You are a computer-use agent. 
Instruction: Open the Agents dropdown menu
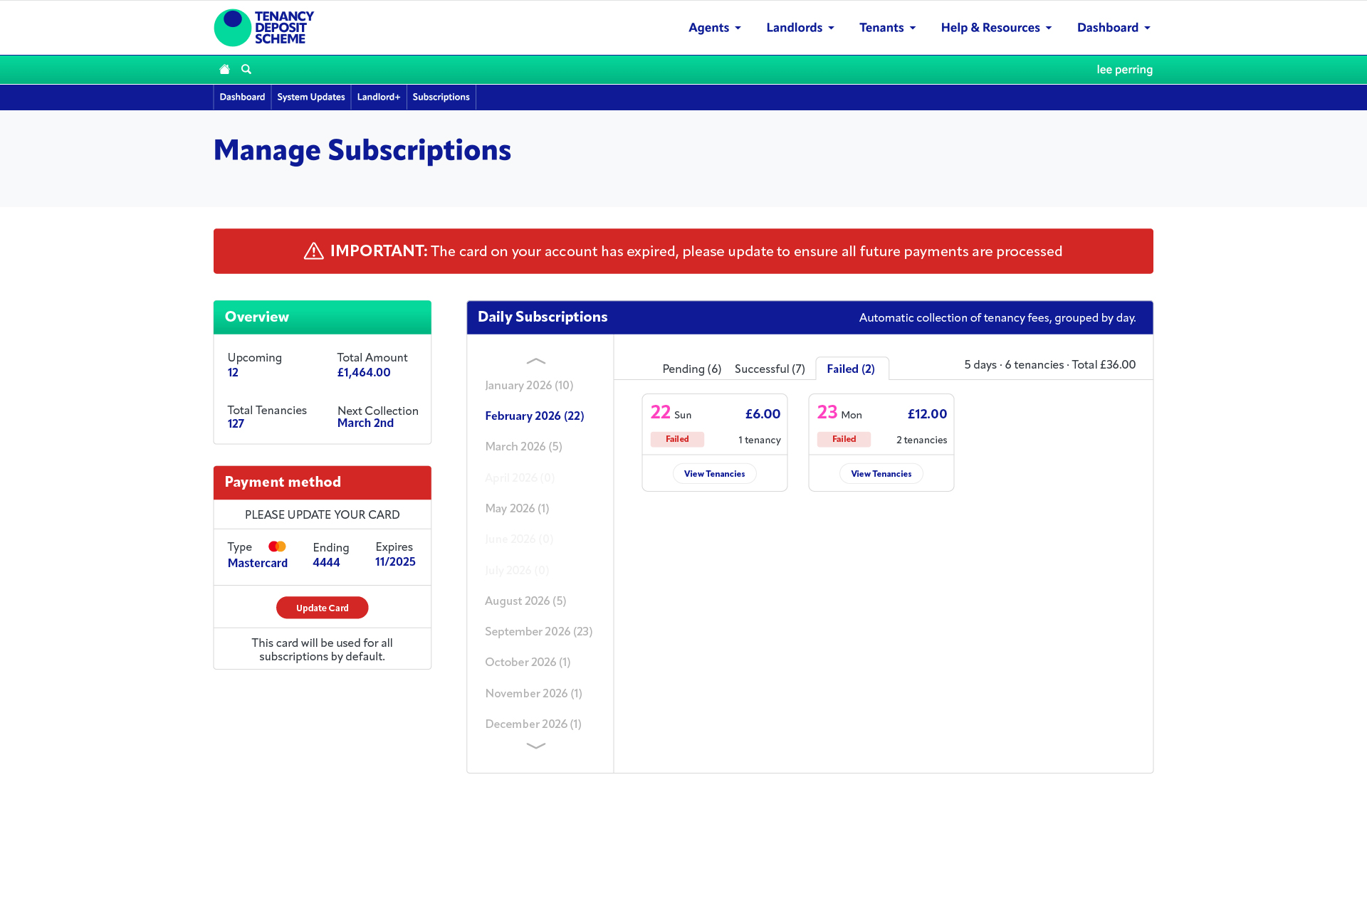714,28
